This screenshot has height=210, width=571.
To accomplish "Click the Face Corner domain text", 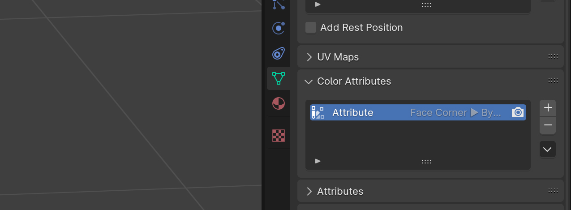I will (x=438, y=112).
